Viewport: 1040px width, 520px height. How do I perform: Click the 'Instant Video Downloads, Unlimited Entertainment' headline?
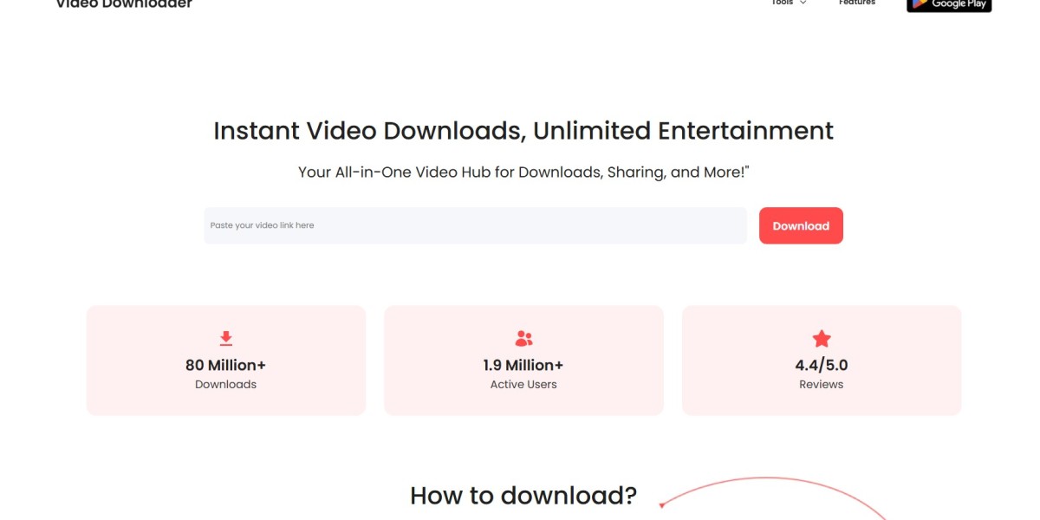523,131
